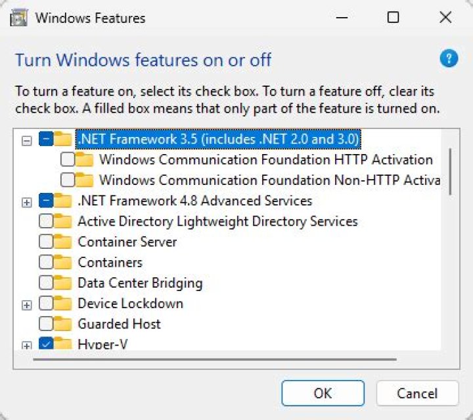The width and height of the screenshot is (473, 420).
Task: Click the horizontal scrollbar in feature list
Action: [215, 359]
